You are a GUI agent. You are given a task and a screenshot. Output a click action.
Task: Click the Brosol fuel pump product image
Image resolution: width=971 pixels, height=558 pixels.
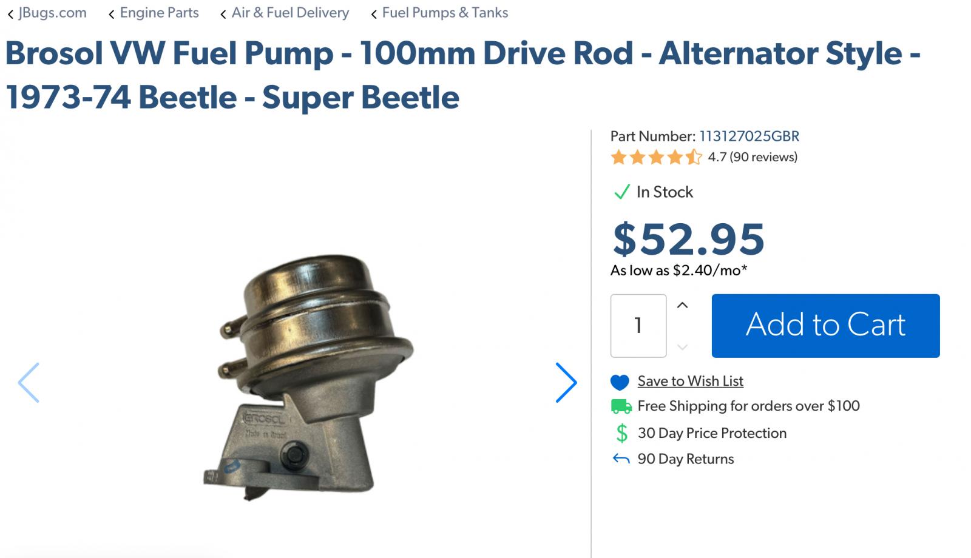308,376
